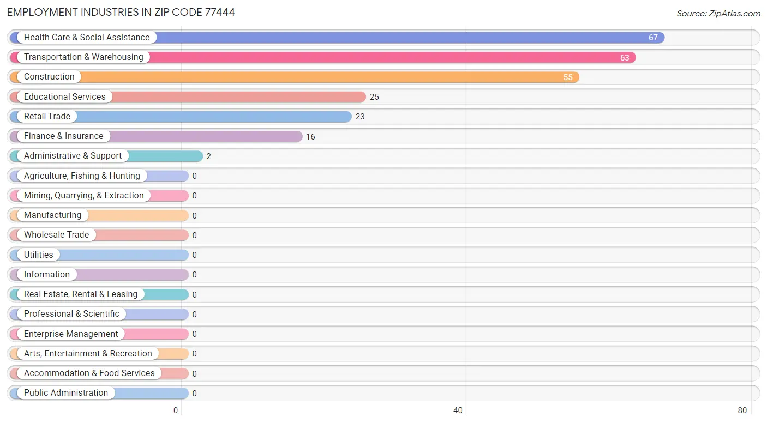767x423 pixels.
Task: Click the Wholesale Trade label
Action: [56, 234]
